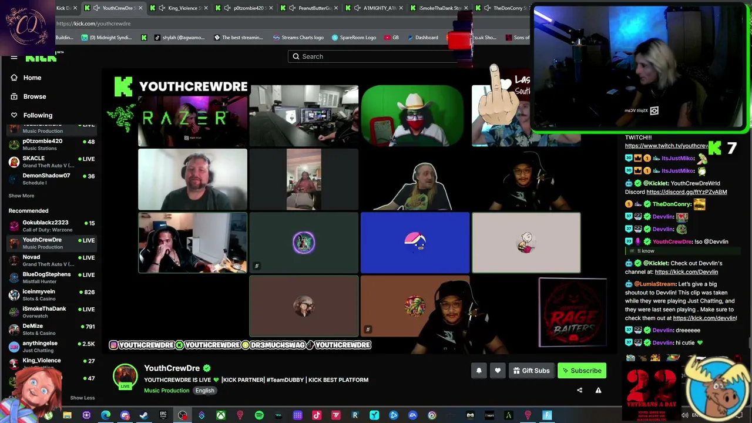Open Novad channel in sidebar
The image size is (752, 423).
point(52,260)
